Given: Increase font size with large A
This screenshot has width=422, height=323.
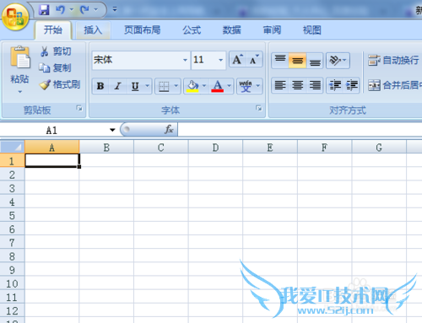Looking at the screenshot, I should tap(237, 59).
